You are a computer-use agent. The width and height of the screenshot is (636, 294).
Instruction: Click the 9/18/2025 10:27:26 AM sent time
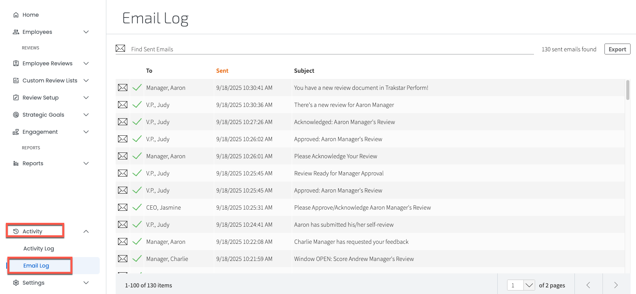[244, 122]
